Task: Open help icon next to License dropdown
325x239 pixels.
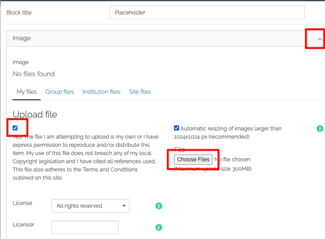Action: click(x=159, y=206)
